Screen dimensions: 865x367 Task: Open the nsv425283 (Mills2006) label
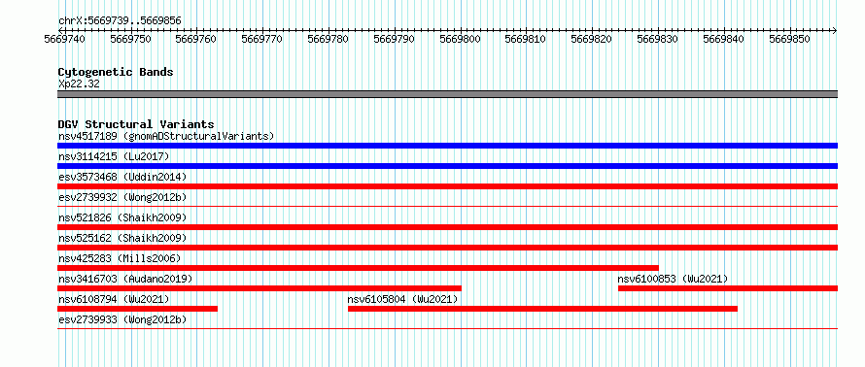(x=120, y=258)
